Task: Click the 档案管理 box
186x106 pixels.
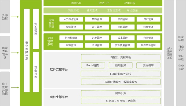Action: tap(148, 27)
